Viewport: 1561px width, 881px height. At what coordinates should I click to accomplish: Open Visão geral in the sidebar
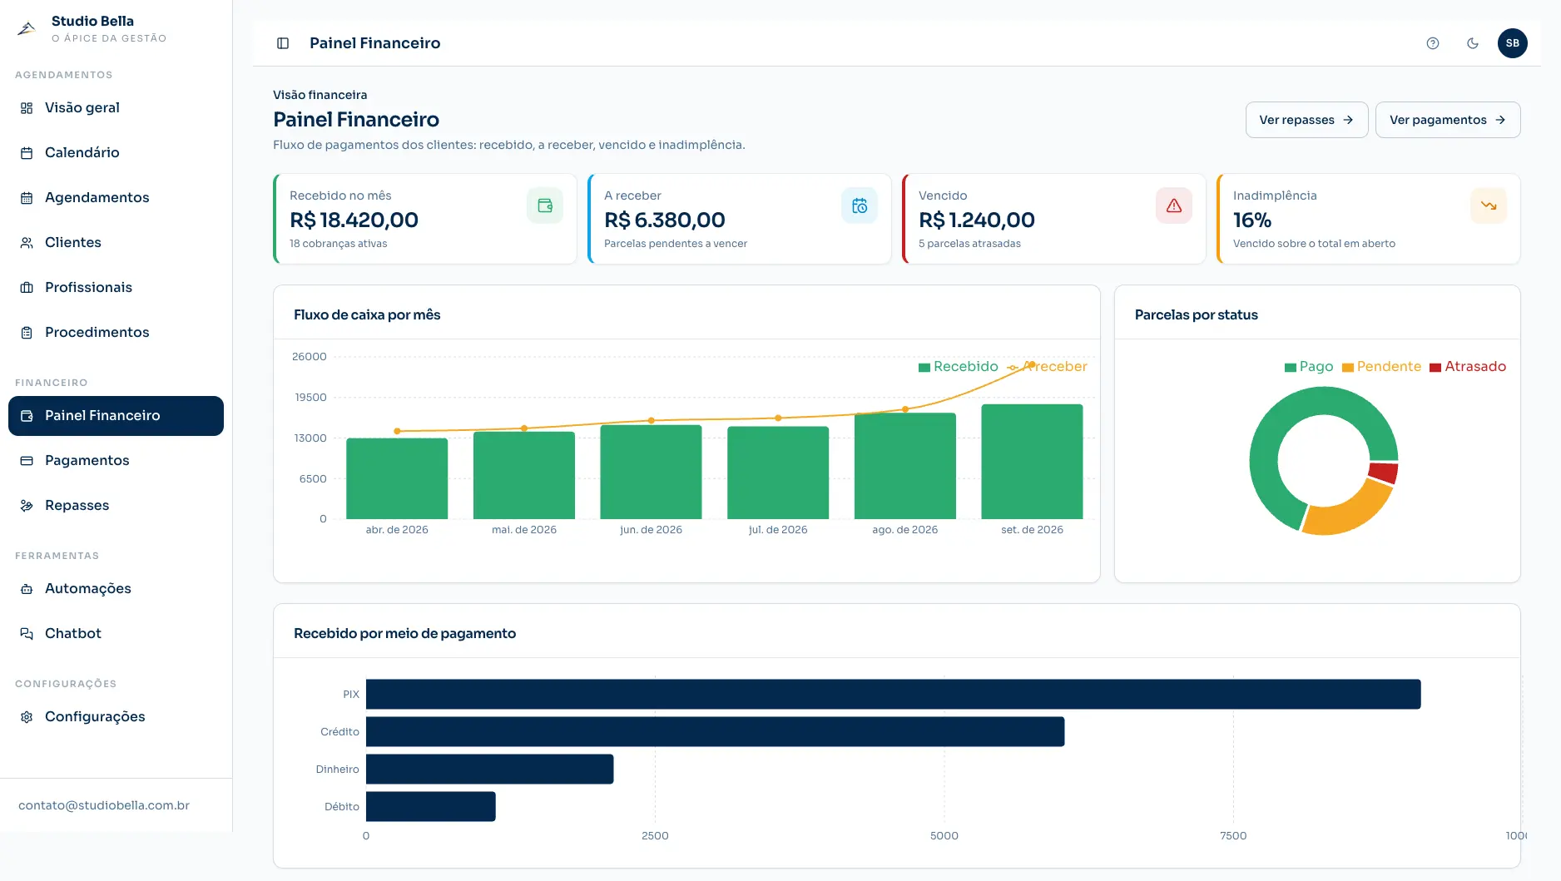click(x=116, y=108)
